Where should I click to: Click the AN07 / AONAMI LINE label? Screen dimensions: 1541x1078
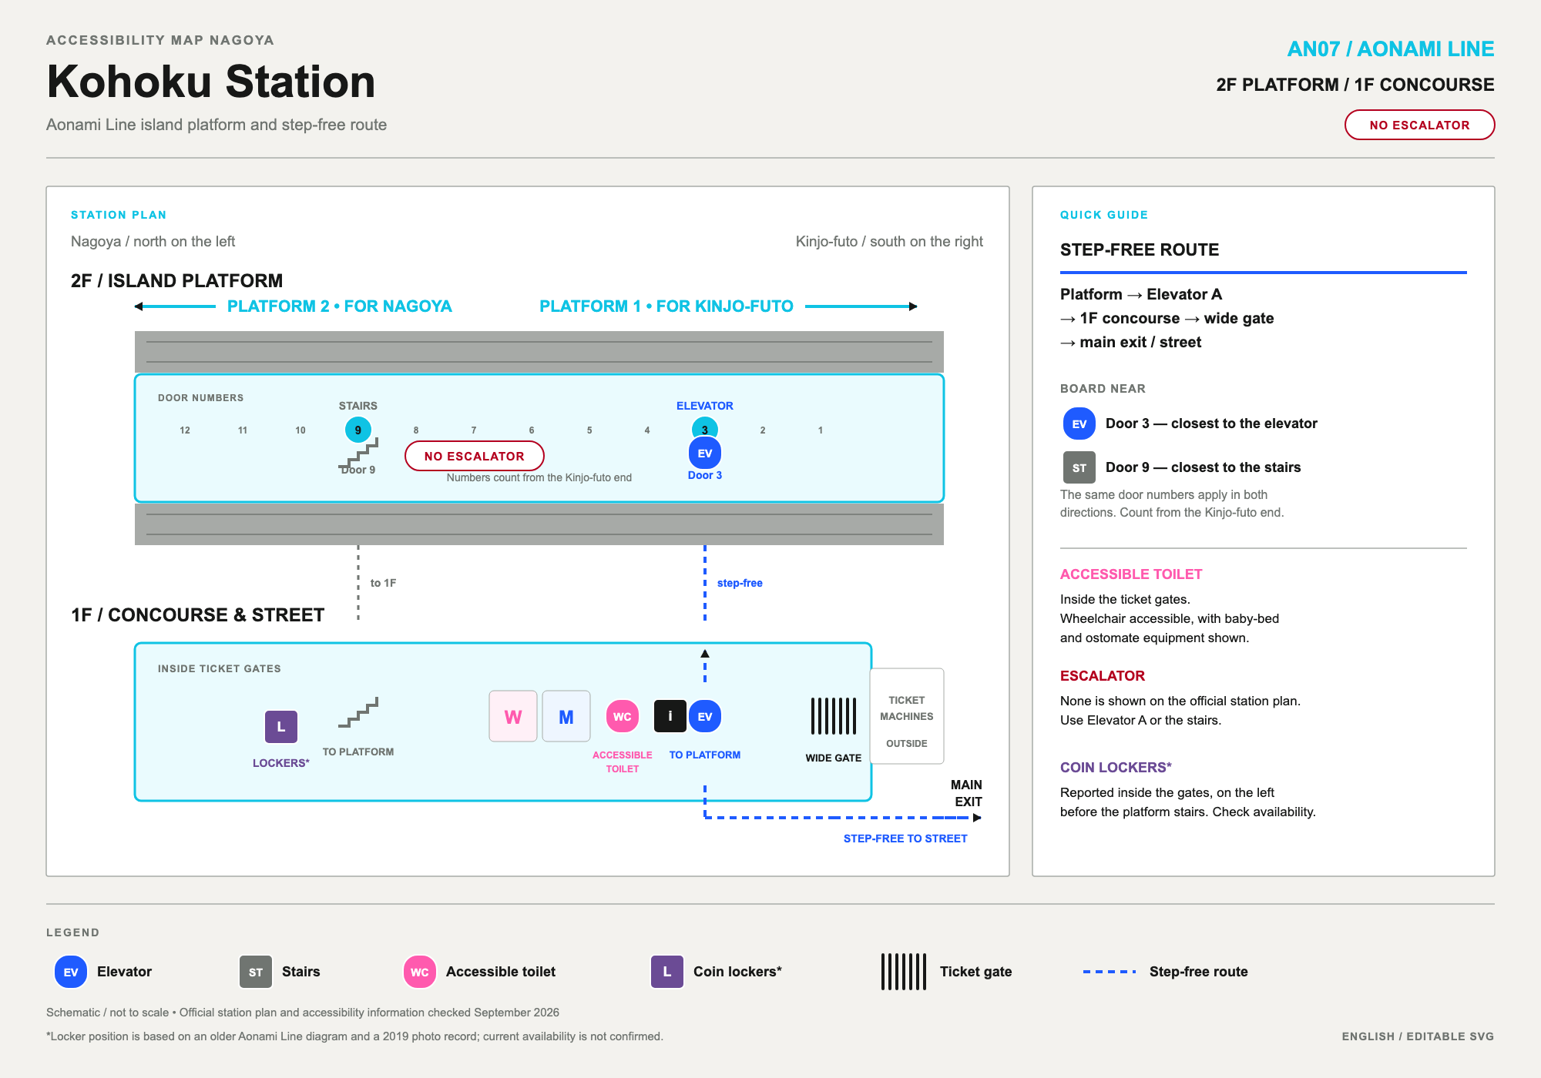pos(1391,49)
